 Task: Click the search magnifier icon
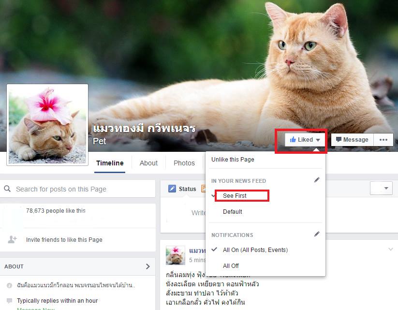(x=7, y=189)
